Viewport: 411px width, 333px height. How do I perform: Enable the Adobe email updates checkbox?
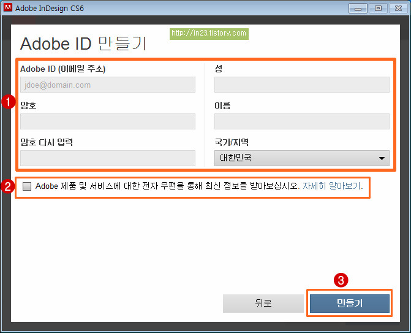coord(27,186)
